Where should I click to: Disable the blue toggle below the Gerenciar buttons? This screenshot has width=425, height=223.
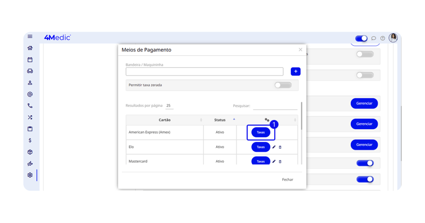365,163
